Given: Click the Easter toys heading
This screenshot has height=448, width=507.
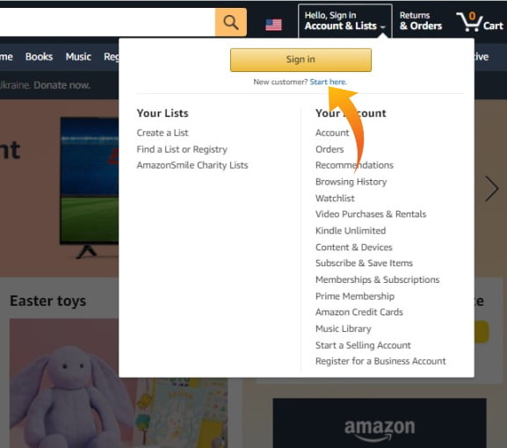Looking at the screenshot, I should (x=47, y=301).
